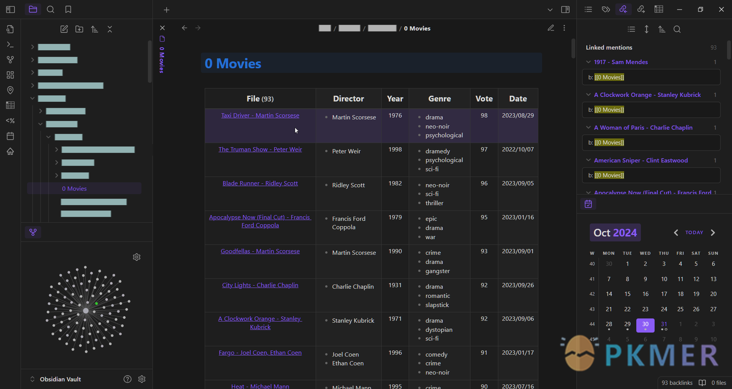Open outgoing links tab in right sidebar
The image size is (732, 389).
coord(641,10)
